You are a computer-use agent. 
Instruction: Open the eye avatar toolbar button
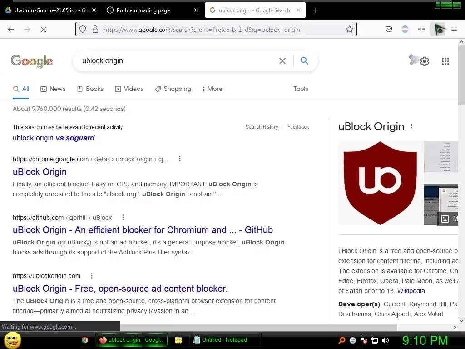[438, 29]
